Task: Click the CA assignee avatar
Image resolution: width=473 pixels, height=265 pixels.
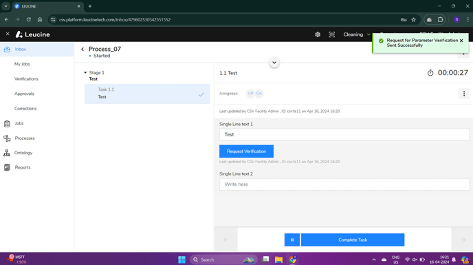Action: [x=258, y=94]
